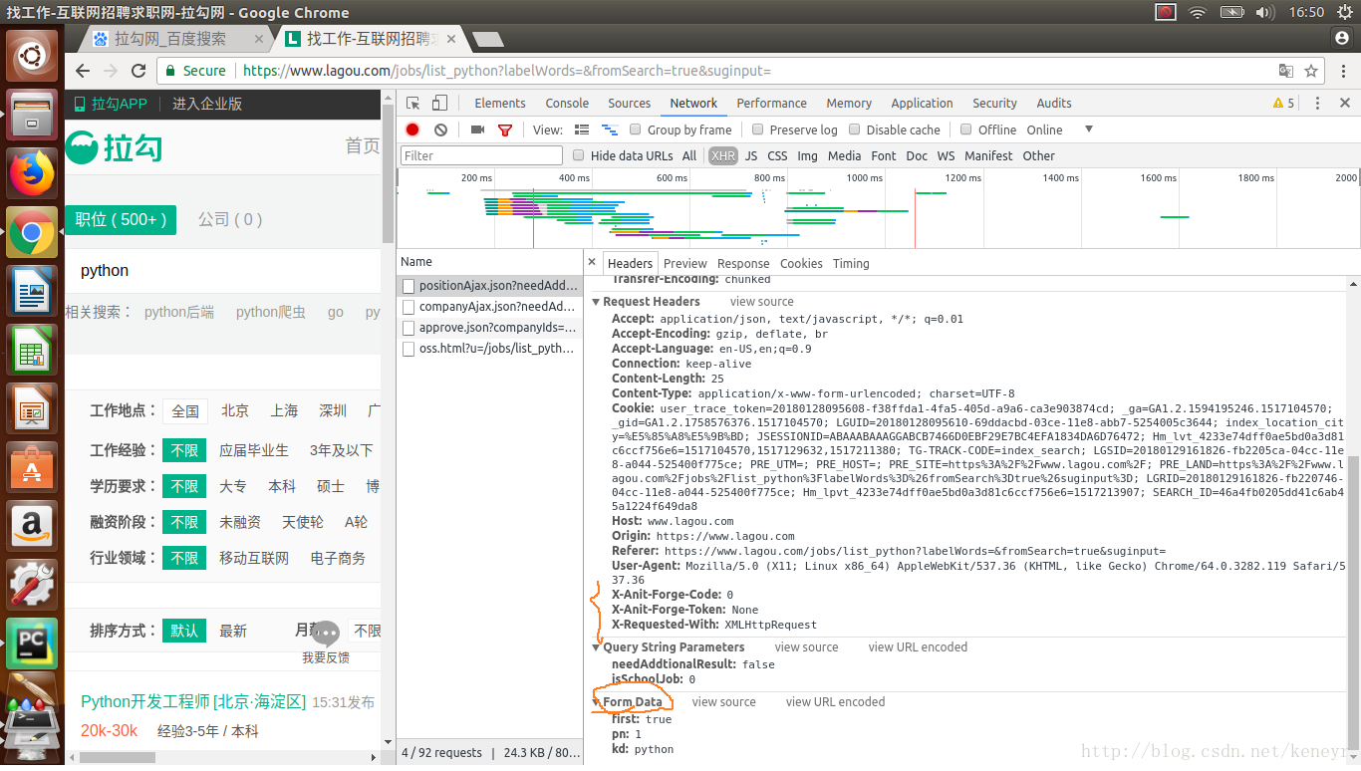Image resolution: width=1361 pixels, height=771 pixels.
Task: Open LibreOffice Calc from launcher
Action: coord(33,350)
